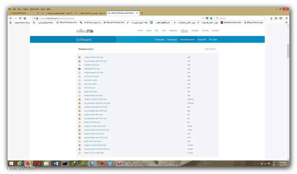
Task: Open page actions three-dot menu in address bar
Action: coord(203,18)
